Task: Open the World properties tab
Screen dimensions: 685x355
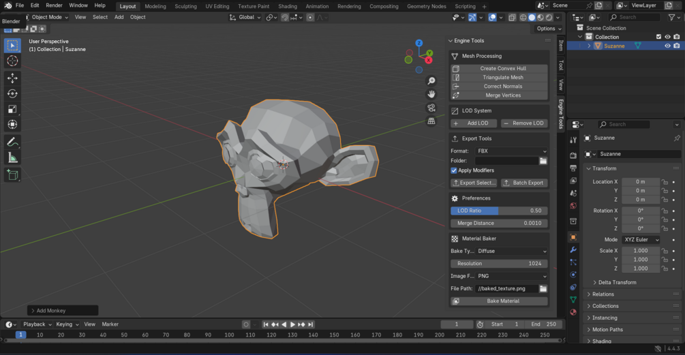Action: click(573, 206)
